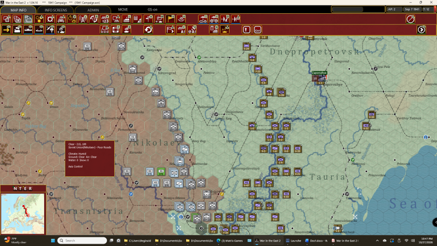Click the document with factory report icon
The width and height of the screenshot is (437, 246).
click(x=214, y=29)
